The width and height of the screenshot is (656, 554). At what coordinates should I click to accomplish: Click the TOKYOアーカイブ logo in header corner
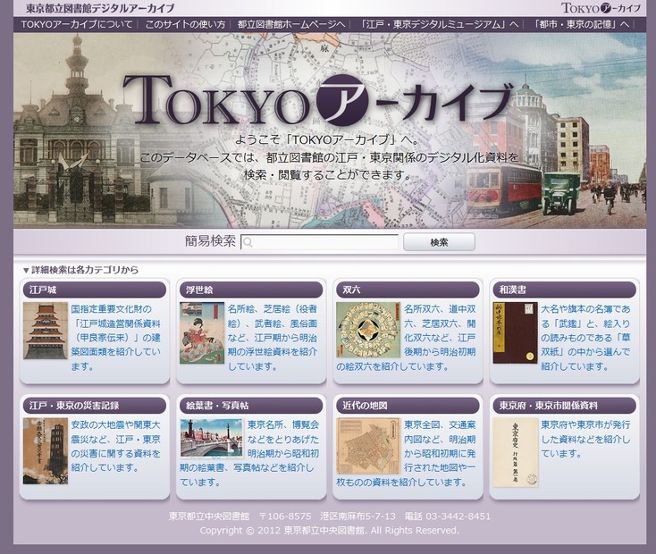coord(601,8)
